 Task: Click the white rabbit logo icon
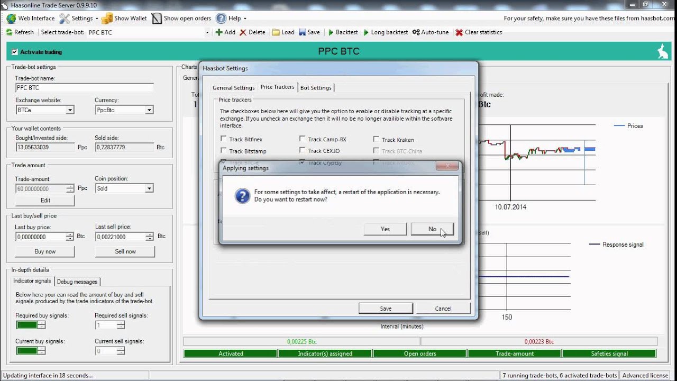pyautogui.click(x=662, y=51)
